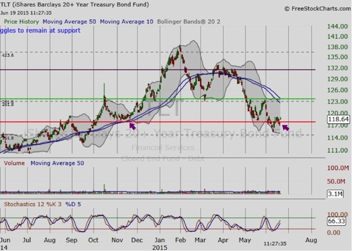
Task: Click the 144.00 price axis label
Action: point(337,27)
